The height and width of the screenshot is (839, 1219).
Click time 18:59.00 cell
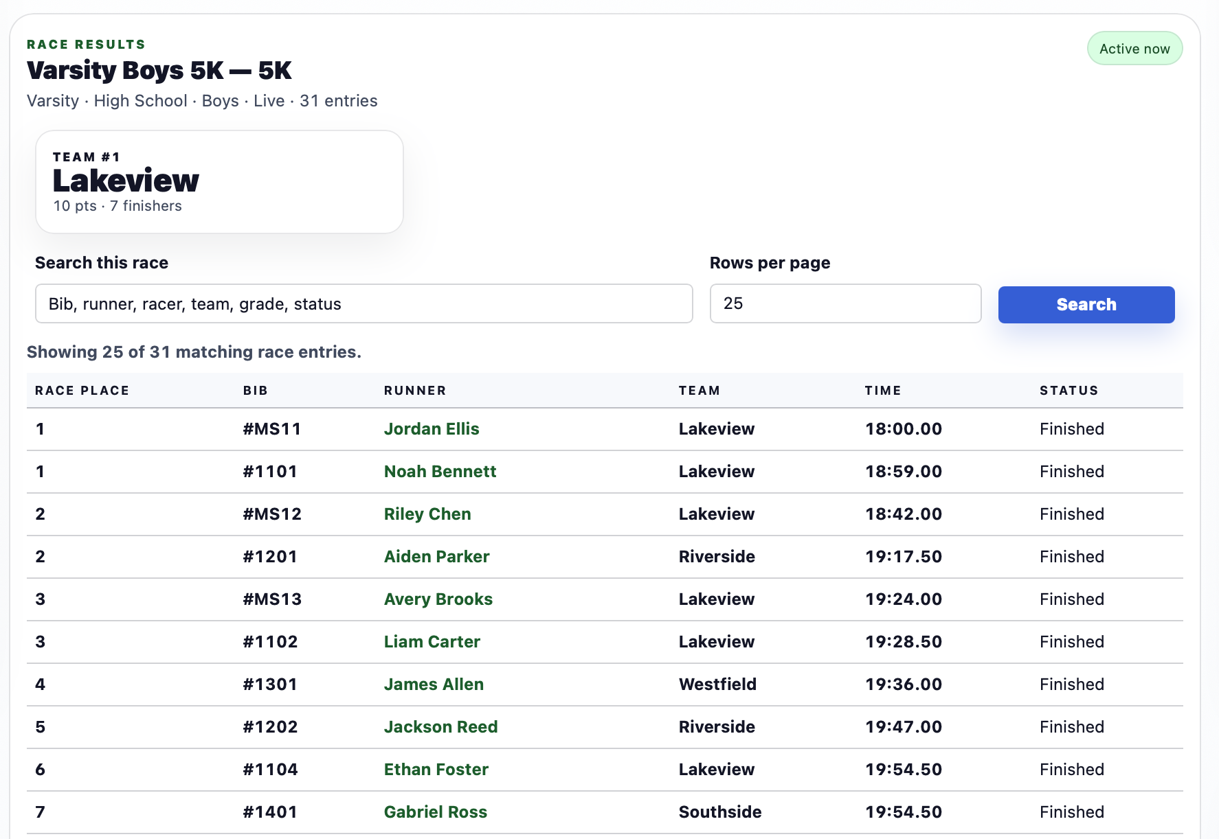tap(904, 472)
